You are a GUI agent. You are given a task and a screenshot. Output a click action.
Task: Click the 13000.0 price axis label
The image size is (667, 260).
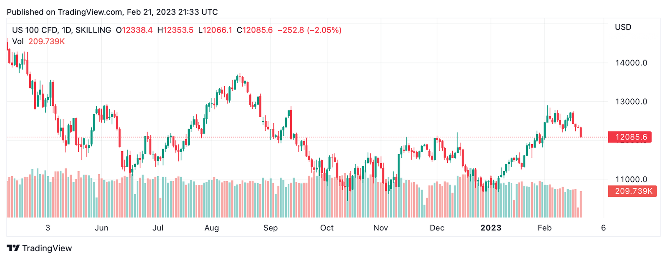click(631, 102)
